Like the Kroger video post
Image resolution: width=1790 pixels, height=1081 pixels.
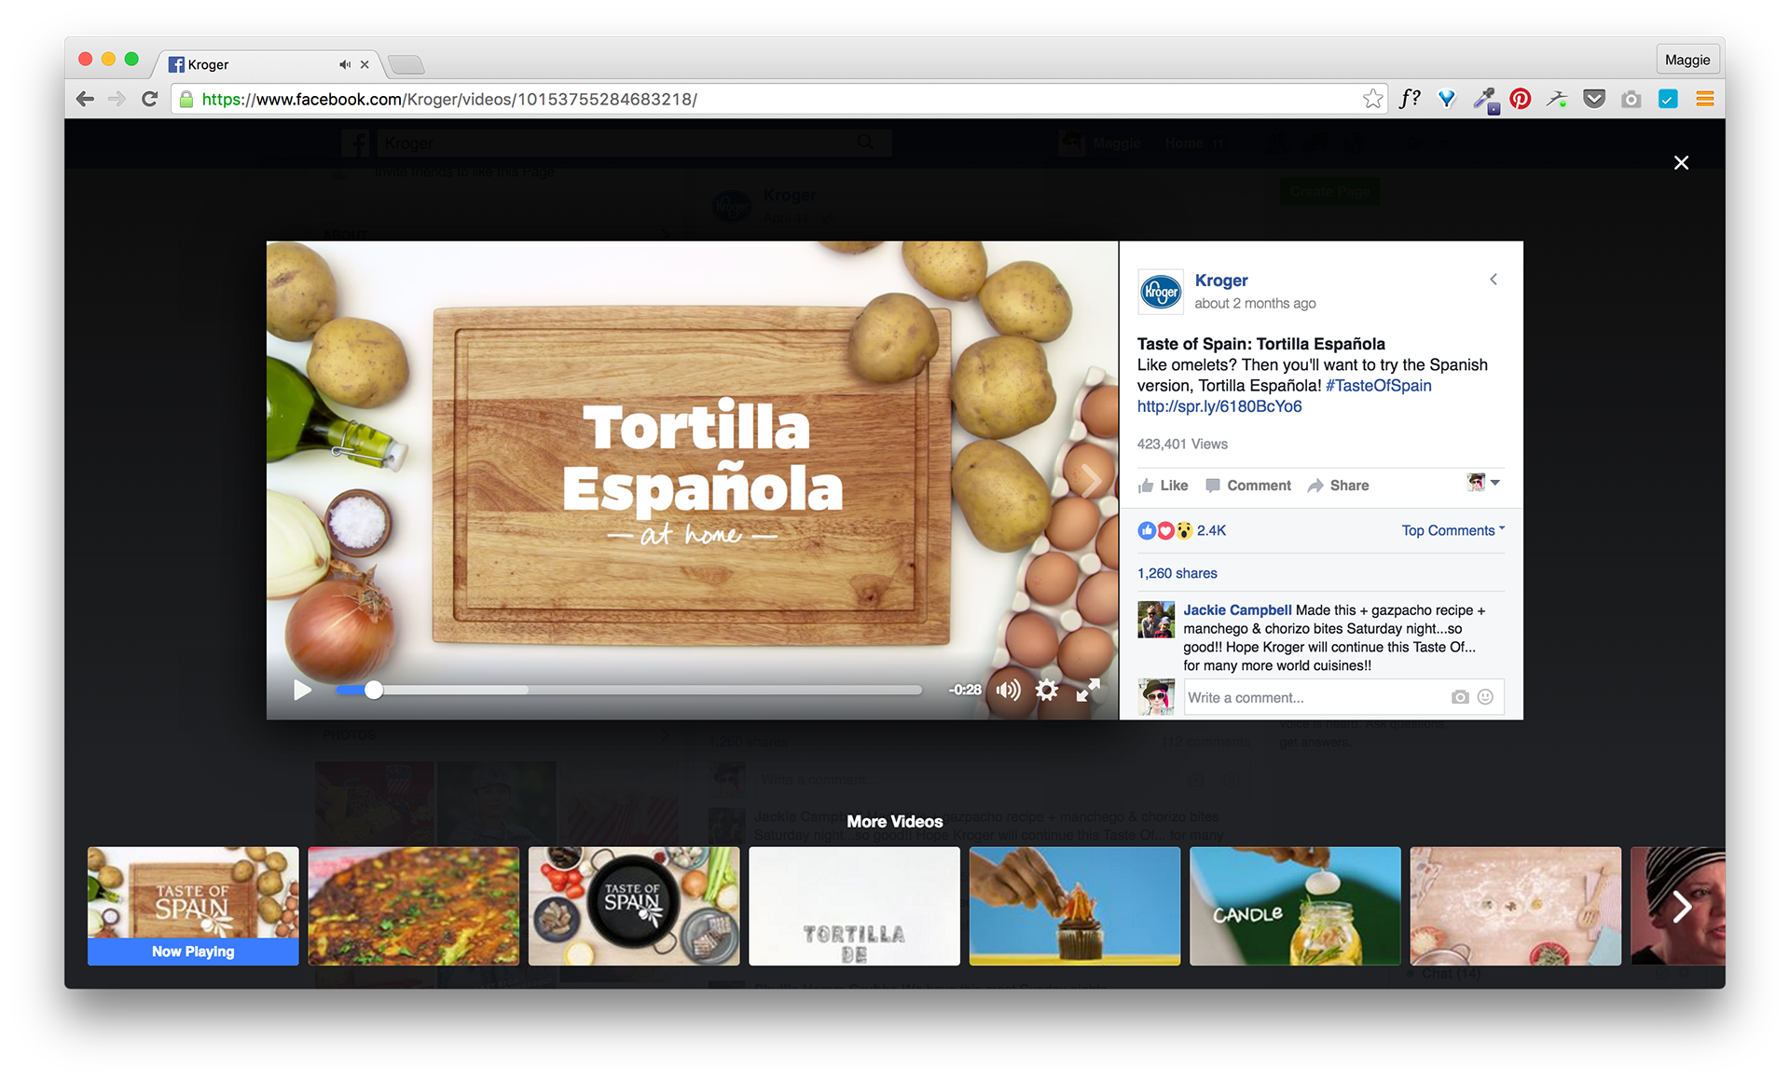[1163, 486]
